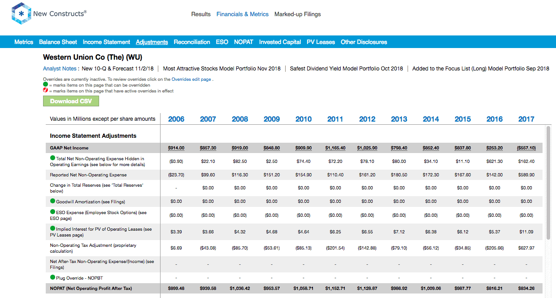This screenshot has height=298, width=556.
Task: Click green override dot beside ESO Expense
Action: [52, 212]
